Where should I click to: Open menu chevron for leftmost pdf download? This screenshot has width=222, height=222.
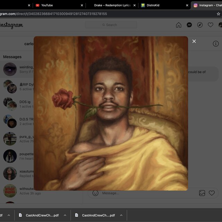pyautogui.click(x=9, y=215)
